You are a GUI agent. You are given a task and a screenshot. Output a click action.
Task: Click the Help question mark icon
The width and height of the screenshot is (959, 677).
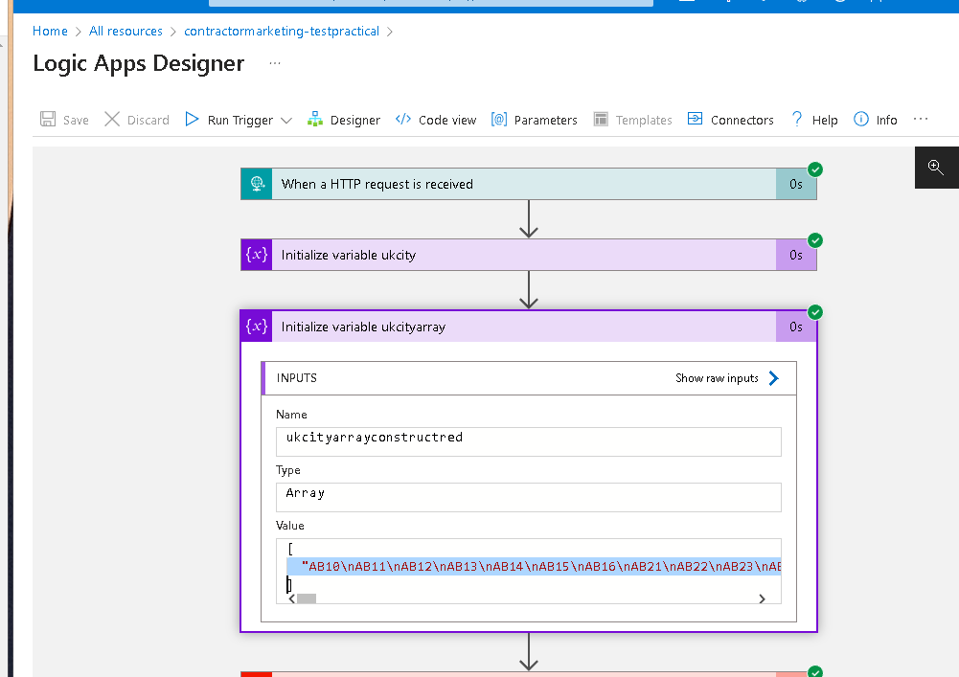tap(796, 120)
